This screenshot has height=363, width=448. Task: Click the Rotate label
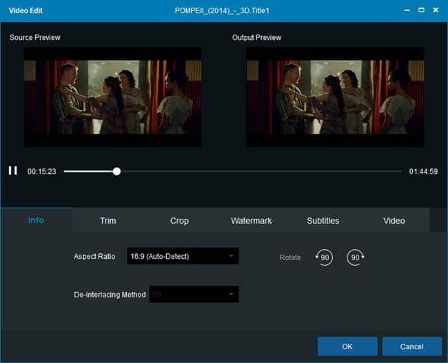point(289,257)
